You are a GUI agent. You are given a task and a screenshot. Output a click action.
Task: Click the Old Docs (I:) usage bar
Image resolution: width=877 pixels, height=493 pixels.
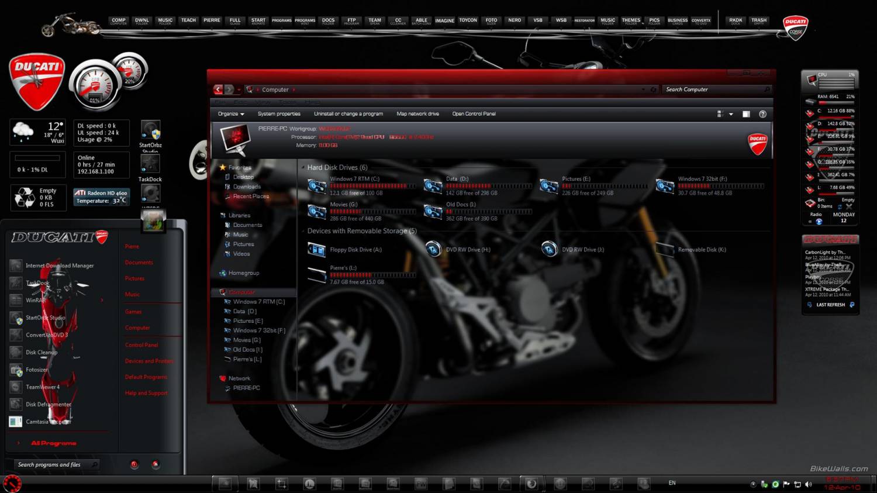click(x=489, y=212)
